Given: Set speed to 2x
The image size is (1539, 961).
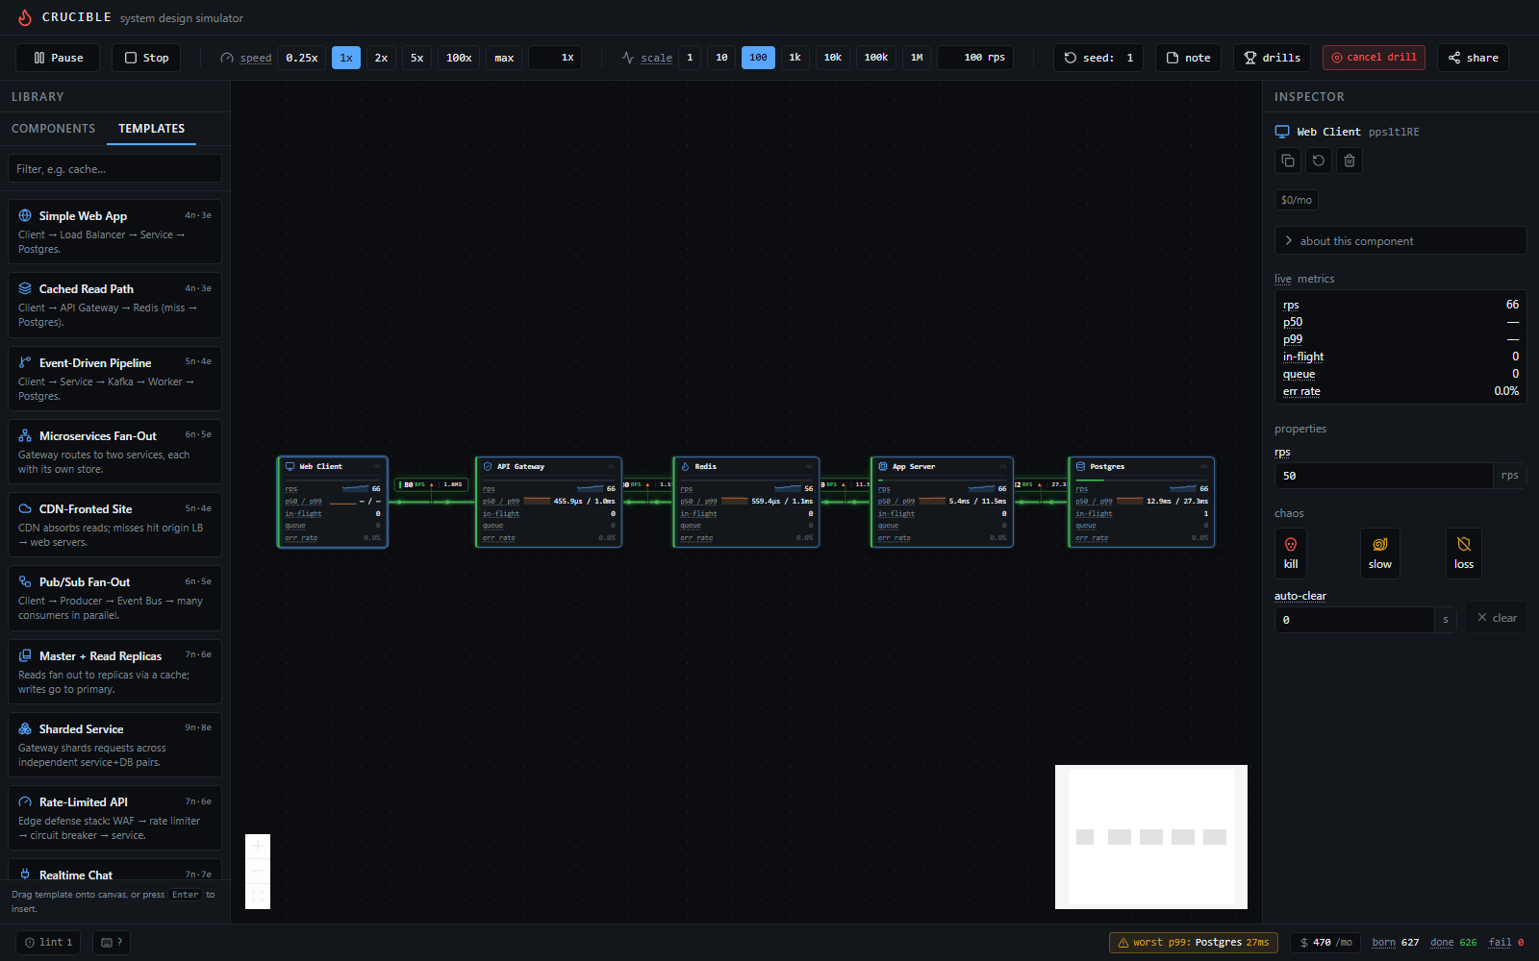Looking at the screenshot, I should (381, 58).
